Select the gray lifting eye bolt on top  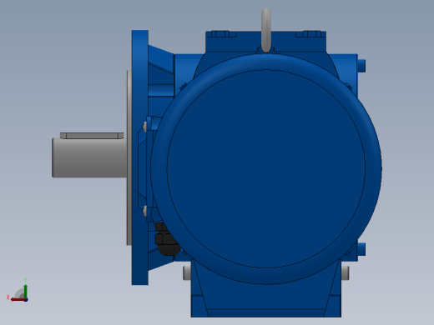click(x=266, y=30)
